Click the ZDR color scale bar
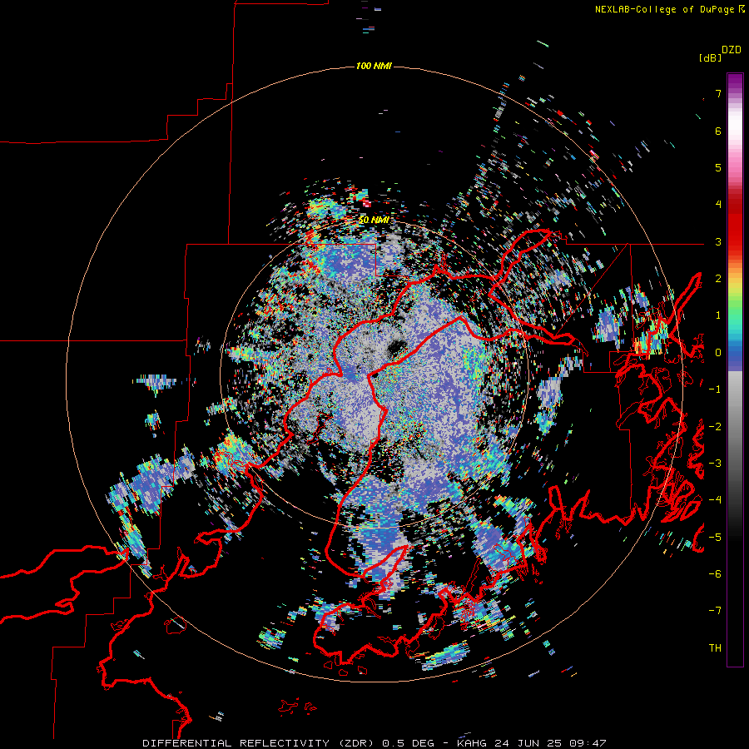Screen dimensions: 749x749 [735, 370]
